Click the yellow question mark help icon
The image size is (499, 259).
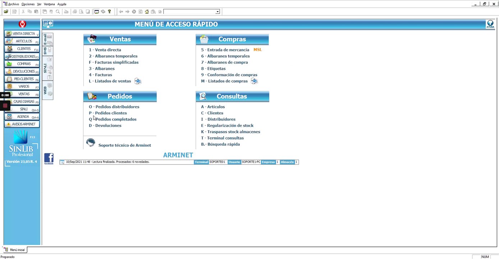[x=110, y=12]
